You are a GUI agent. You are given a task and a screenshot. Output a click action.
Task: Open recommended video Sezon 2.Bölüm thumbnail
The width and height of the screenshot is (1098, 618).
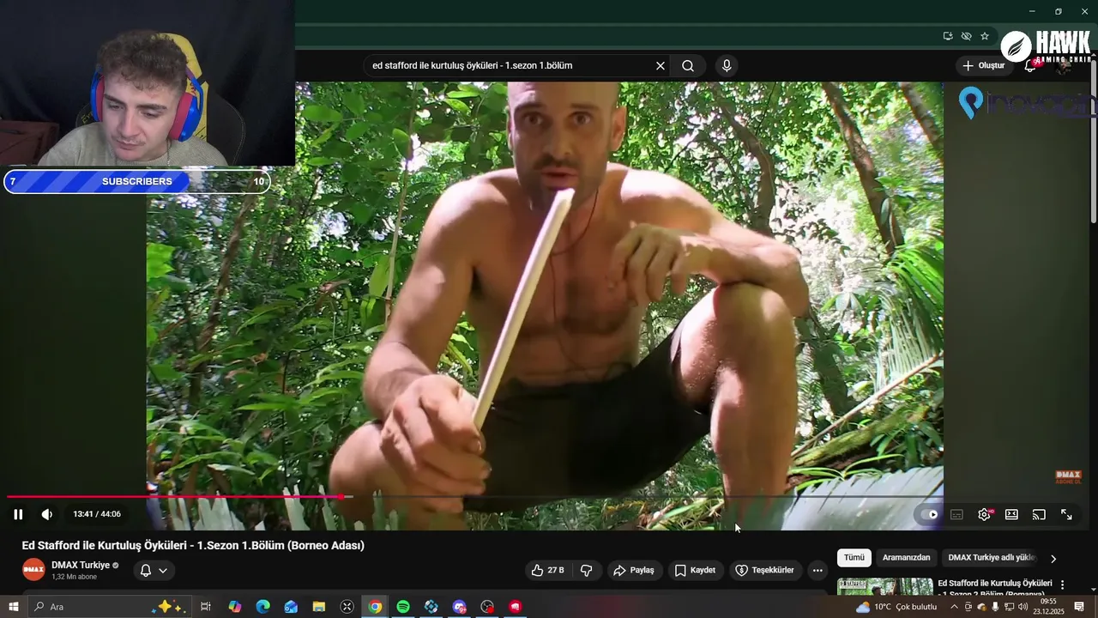point(885,587)
